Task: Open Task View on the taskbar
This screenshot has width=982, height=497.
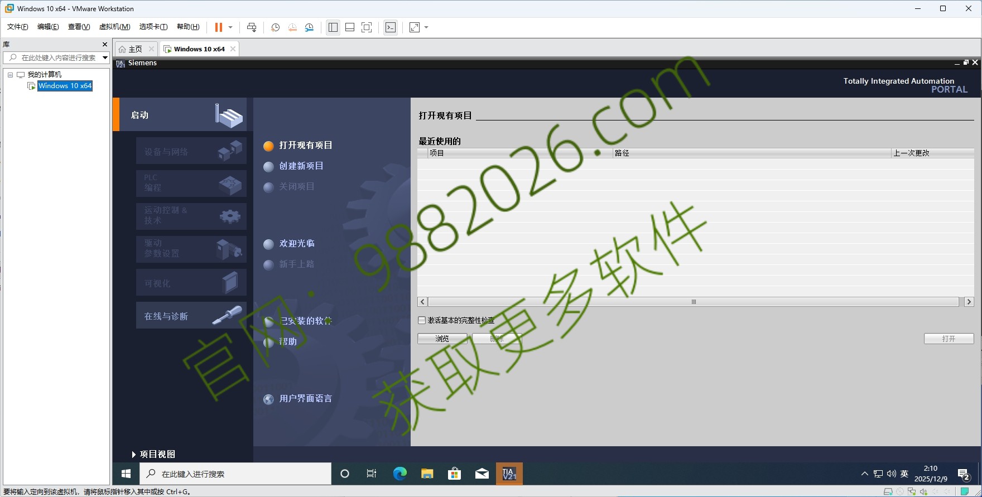Action: [372, 474]
